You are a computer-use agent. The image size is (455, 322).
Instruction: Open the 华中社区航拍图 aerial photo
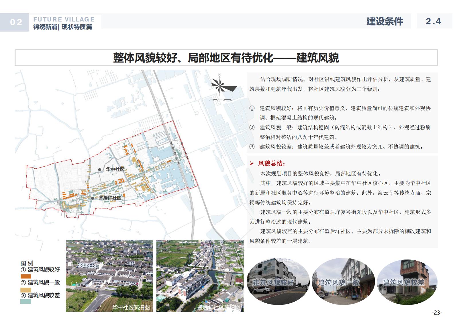pos(110,276)
